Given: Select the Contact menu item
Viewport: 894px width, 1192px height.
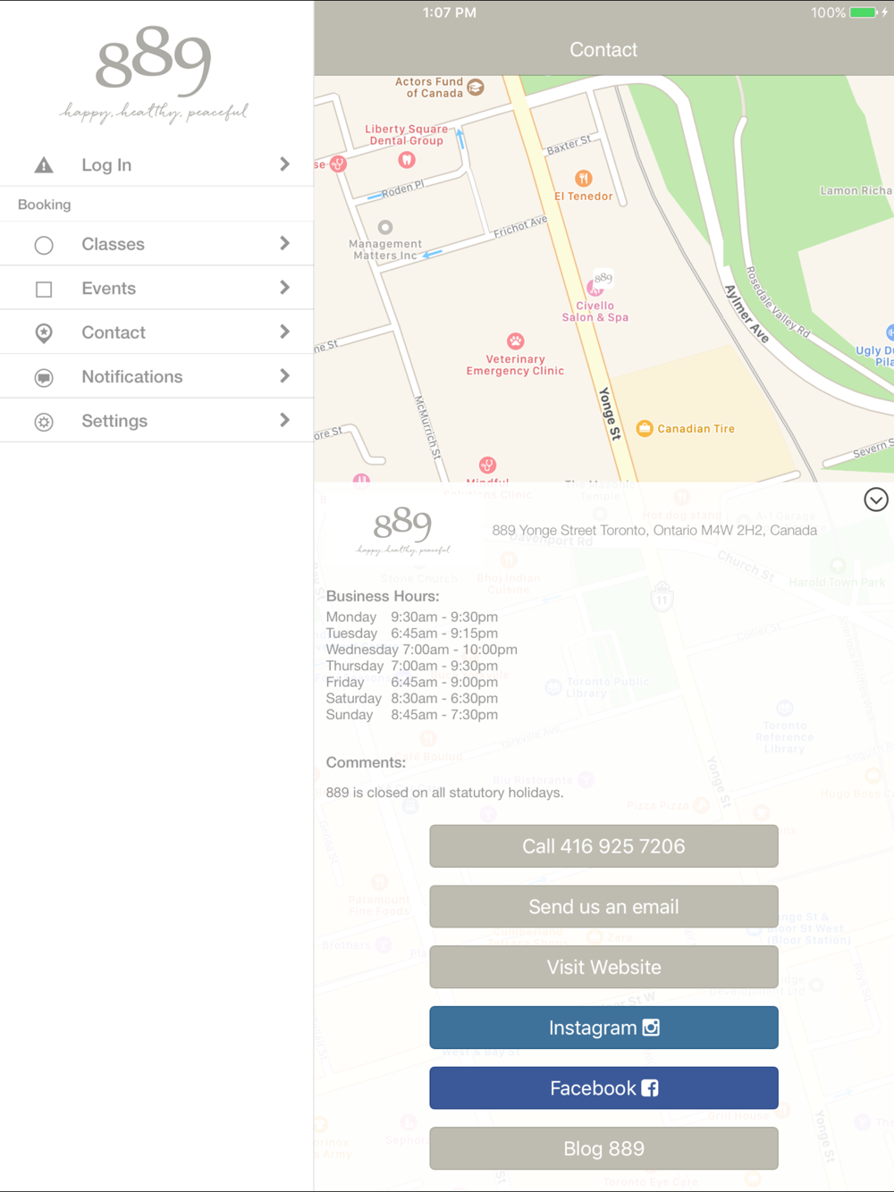Looking at the screenshot, I should click(x=156, y=332).
